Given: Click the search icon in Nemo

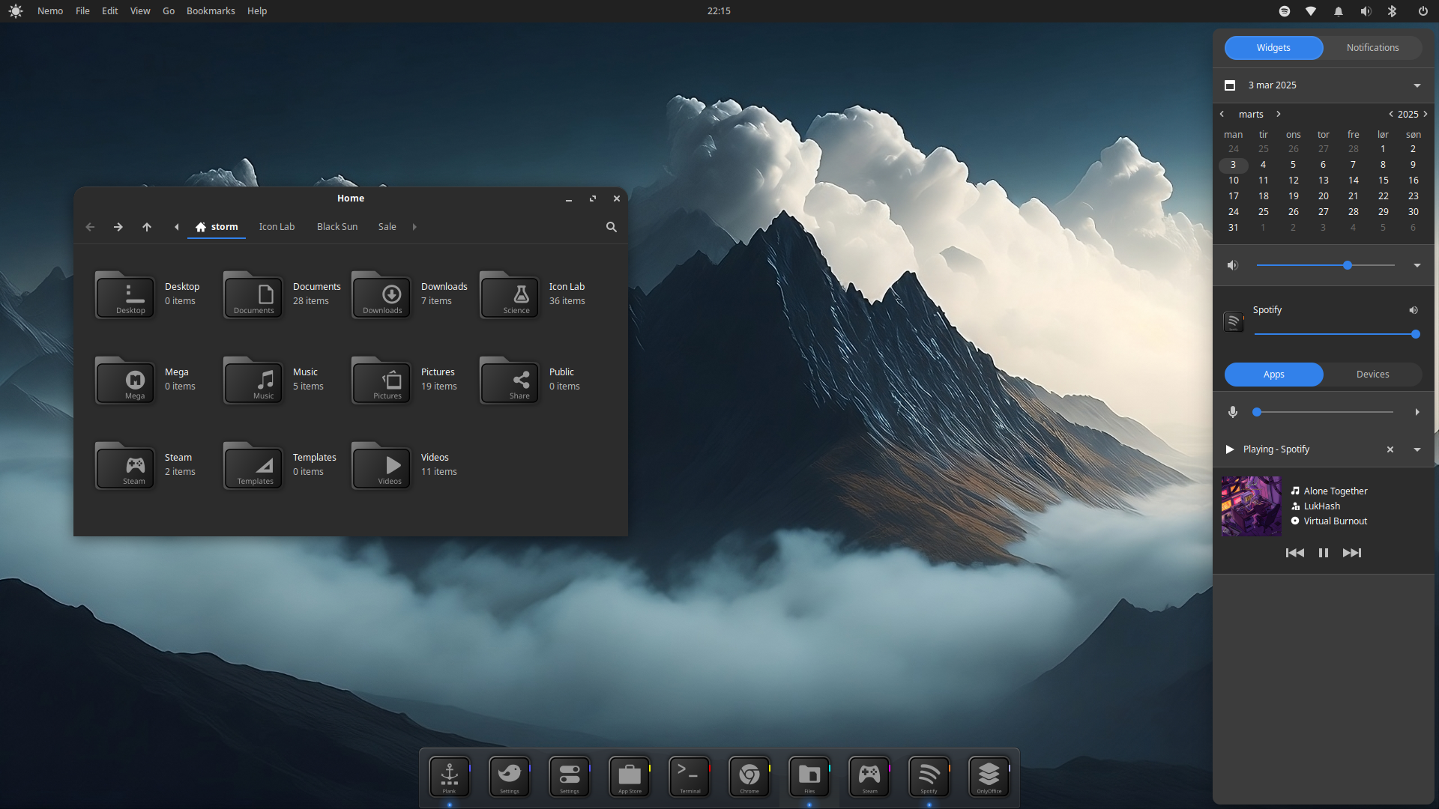Looking at the screenshot, I should coord(612,227).
